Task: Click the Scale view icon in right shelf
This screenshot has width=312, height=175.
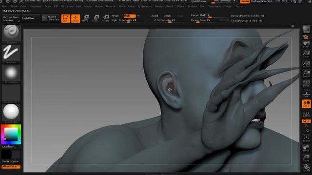Action: click(x=306, y=158)
